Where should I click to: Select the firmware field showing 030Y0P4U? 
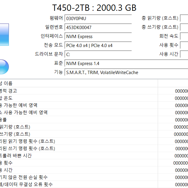click(x=98, y=19)
